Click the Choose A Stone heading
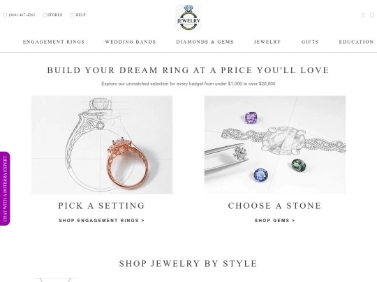This screenshot has height=282, width=377. point(275,205)
